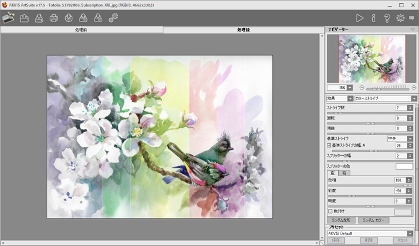
Task: Click the publish/share round download icon
Action: 69,18
